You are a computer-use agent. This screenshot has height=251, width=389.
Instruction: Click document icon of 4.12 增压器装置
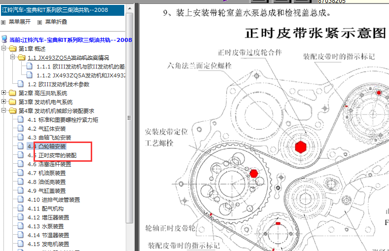coord(21,217)
